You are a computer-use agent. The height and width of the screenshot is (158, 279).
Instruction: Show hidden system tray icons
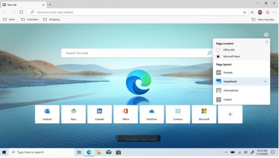(226, 152)
